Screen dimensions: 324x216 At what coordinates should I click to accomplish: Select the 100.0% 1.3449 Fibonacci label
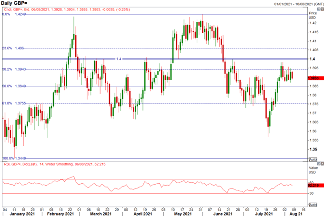[x=14, y=158]
